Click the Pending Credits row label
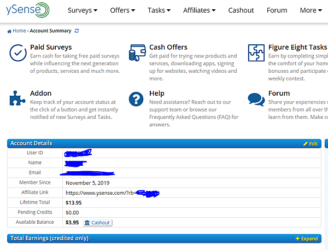The height and width of the screenshot is (250, 328). (x=35, y=212)
